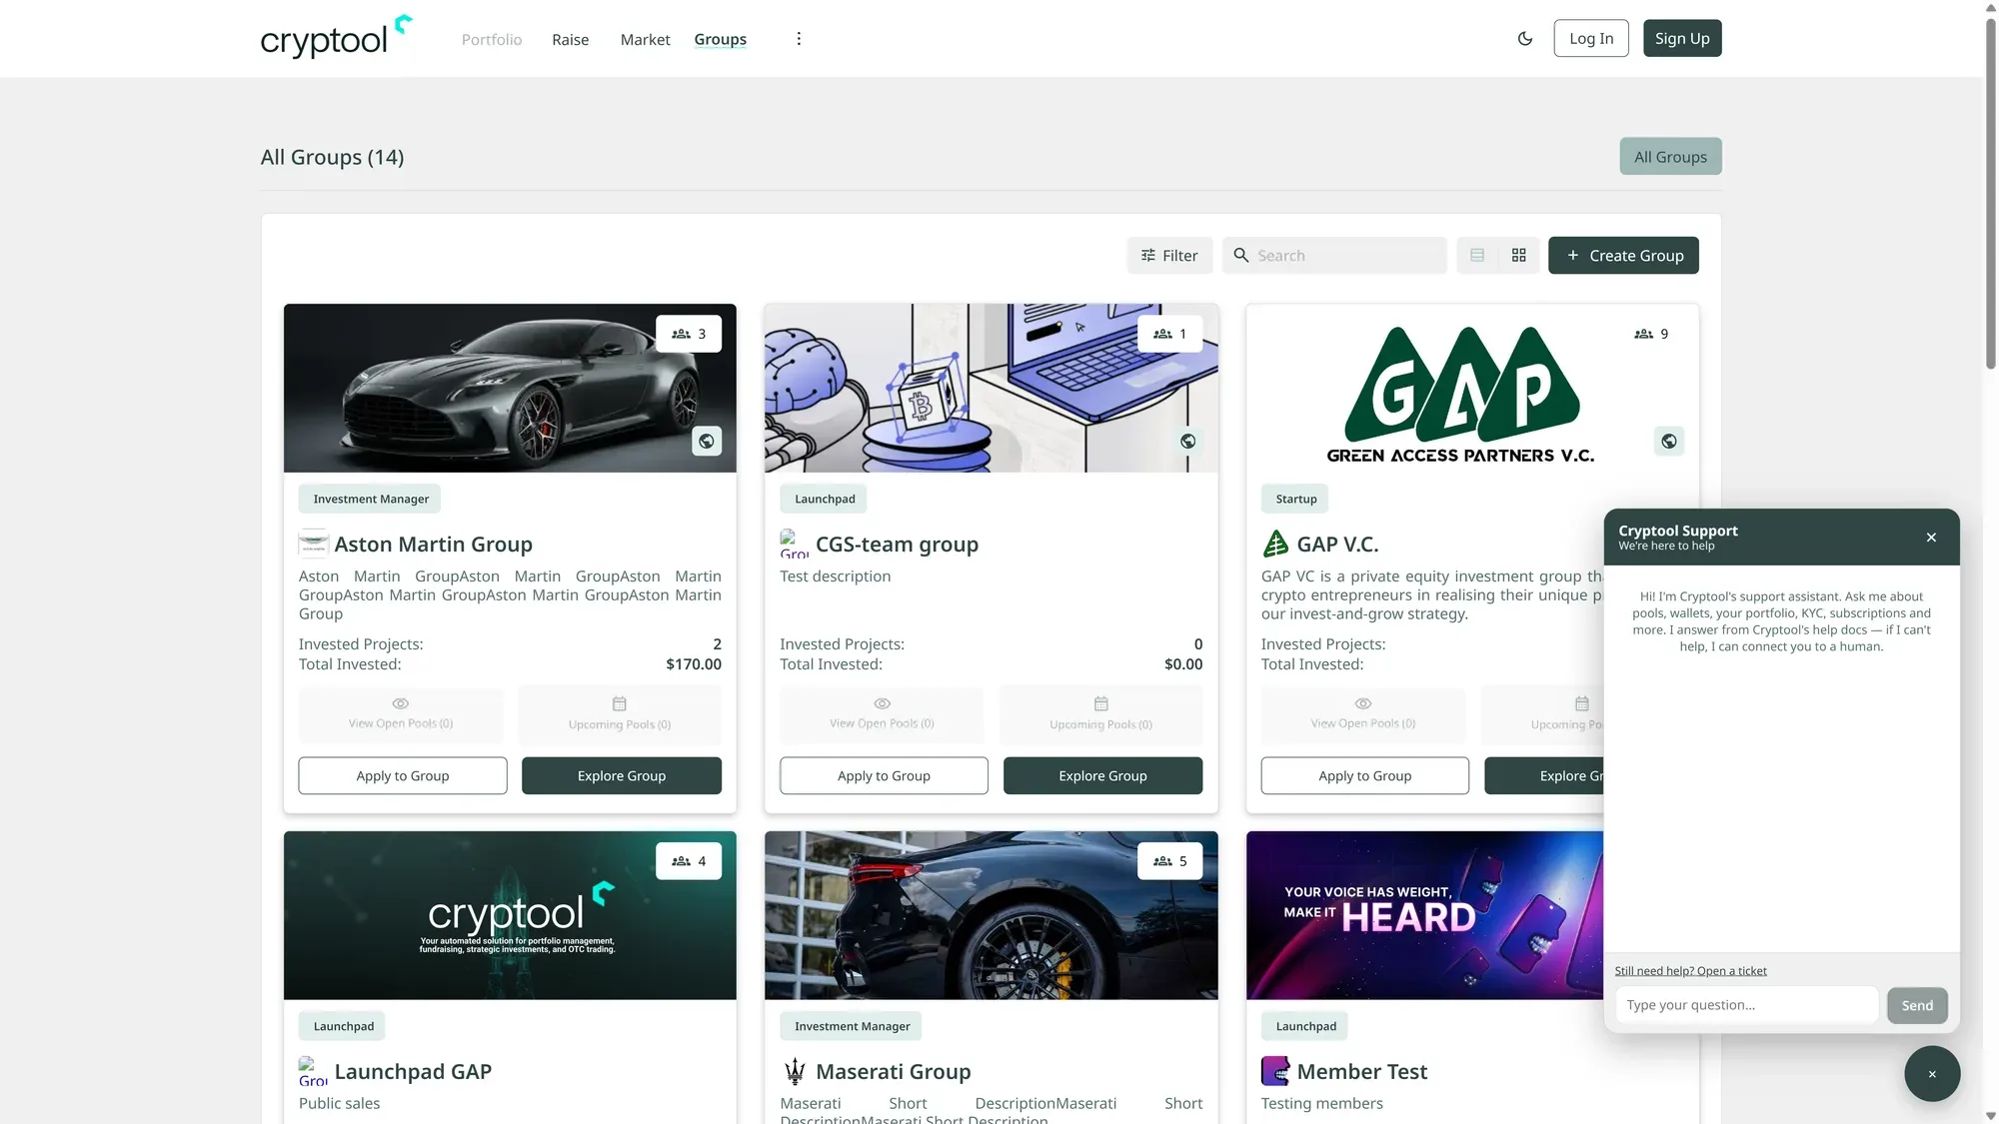
Task: Click Maserati Group member count badge
Action: (1169, 861)
